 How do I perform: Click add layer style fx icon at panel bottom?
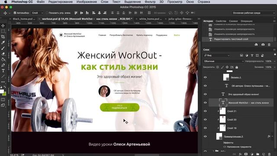click(x=240, y=154)
